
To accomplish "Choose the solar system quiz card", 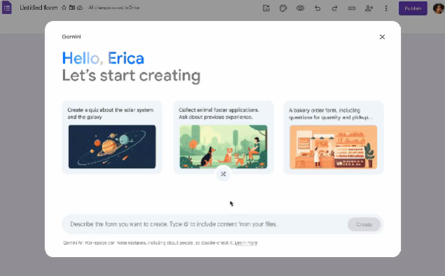I will pos(112,137).
